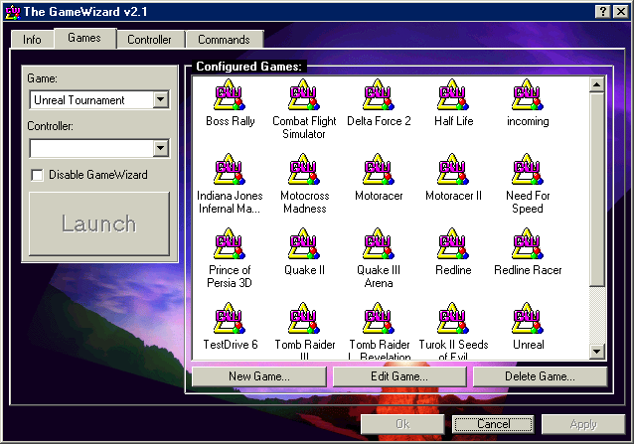Click the GameWizard title bar app icon
634x444 pixels.
(x=13, y=12)
